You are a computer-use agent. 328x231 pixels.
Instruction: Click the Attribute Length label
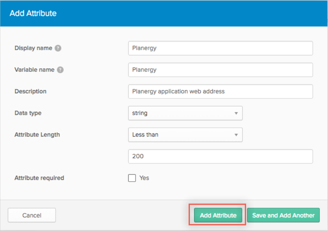[x=37, y=135]
